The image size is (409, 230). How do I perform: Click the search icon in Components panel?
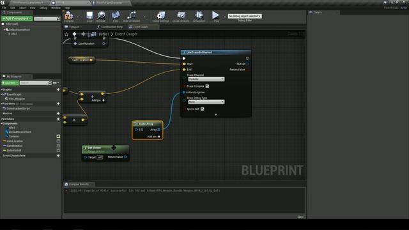click(58, 19)
